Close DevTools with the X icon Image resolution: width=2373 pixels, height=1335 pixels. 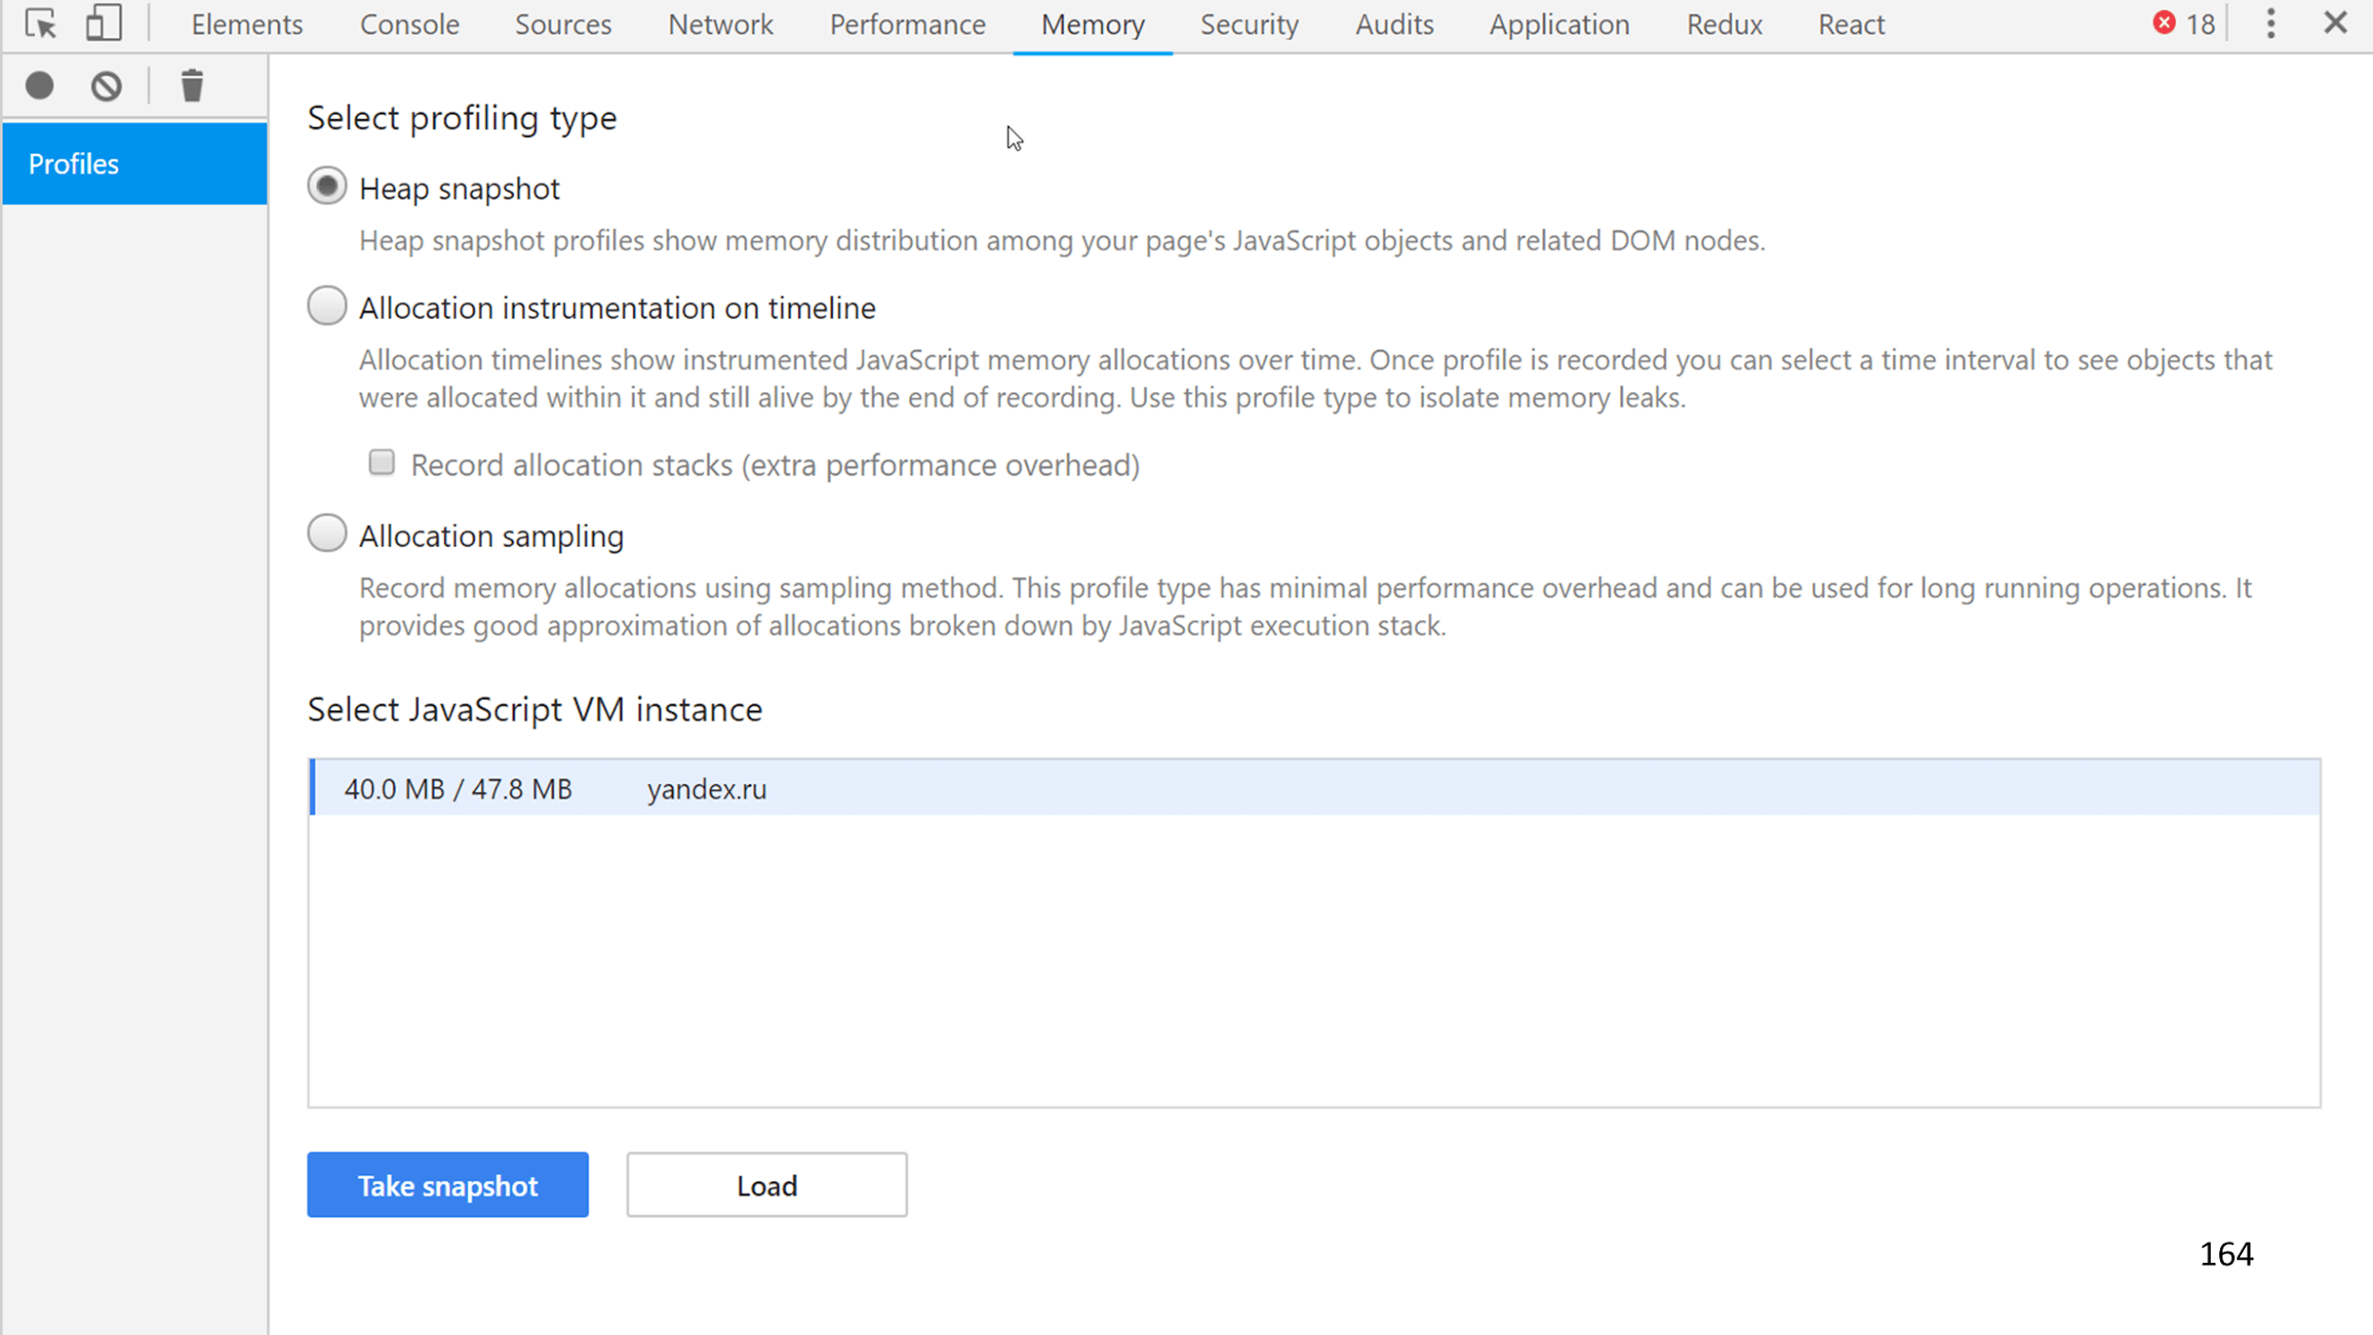coord(2335,23)
